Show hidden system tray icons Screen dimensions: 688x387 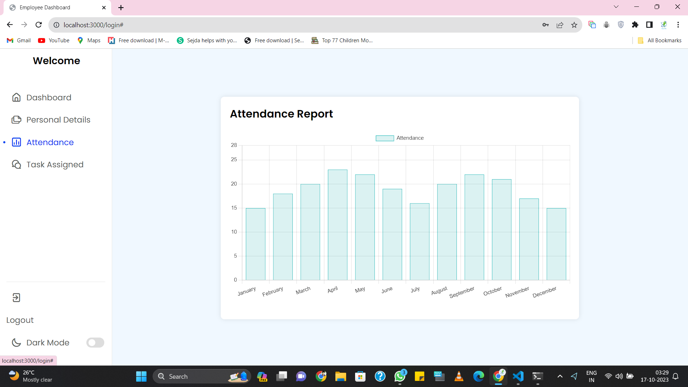pos(560,376)
